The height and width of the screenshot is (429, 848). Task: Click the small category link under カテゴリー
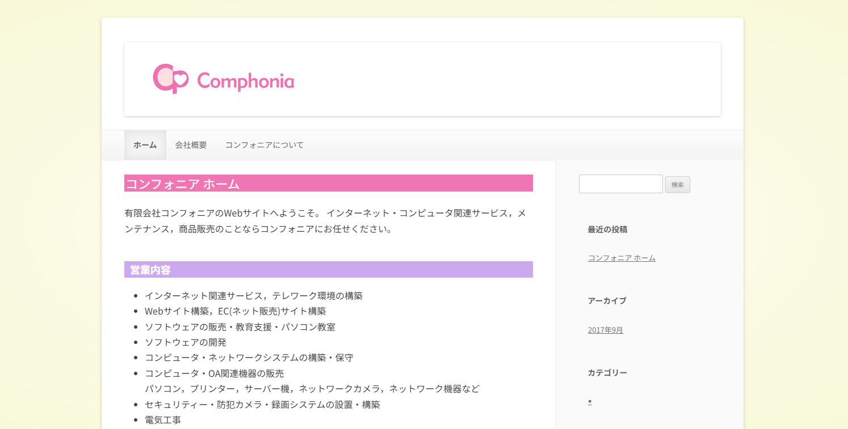point(590,401)
